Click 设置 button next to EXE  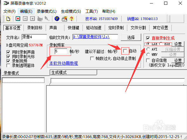click(178, 44)
